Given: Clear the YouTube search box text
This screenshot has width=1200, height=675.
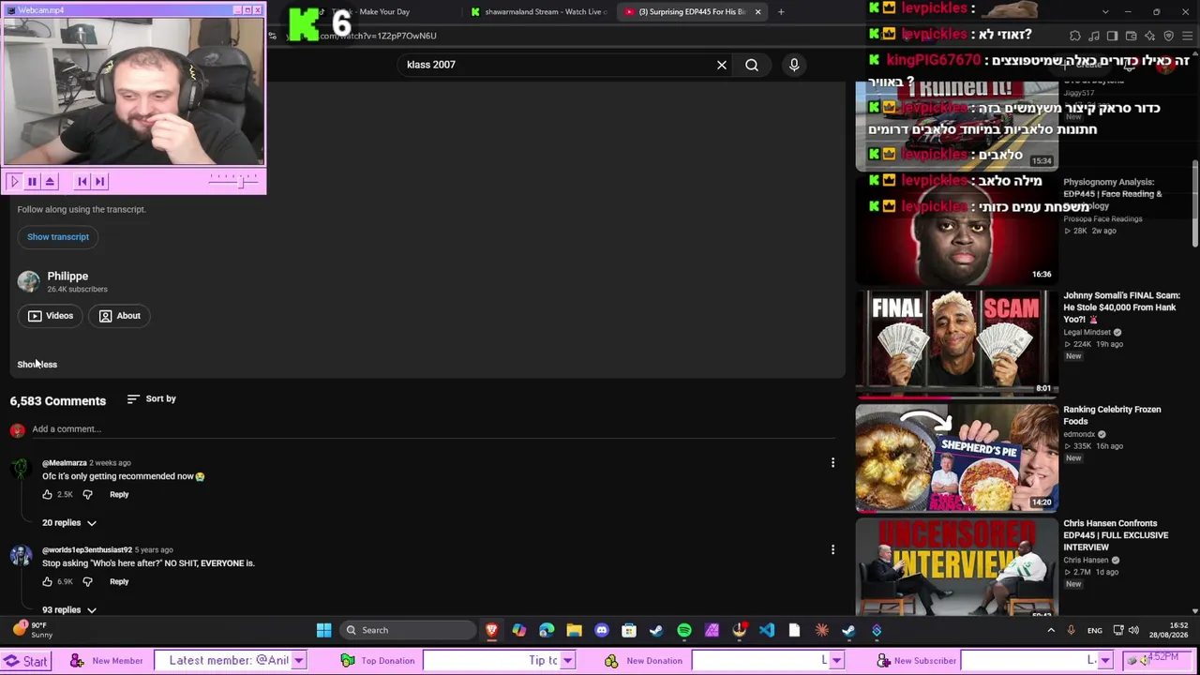Looking at the screenshot, I should click(722, 65).
